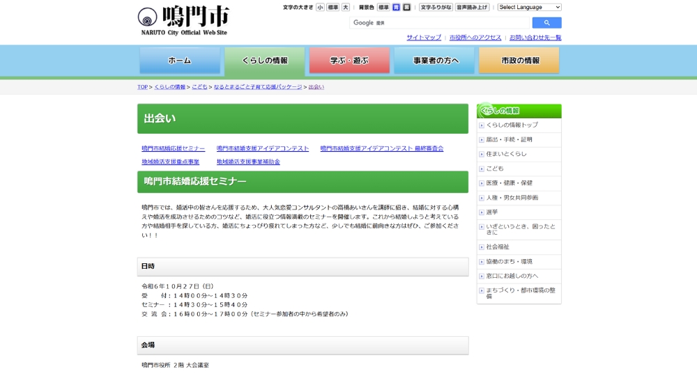Open the サイトマップ link
Screen dimensions: 697x376
(424, 38)
